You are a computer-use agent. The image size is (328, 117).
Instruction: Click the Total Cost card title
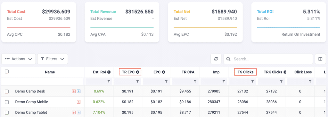(16, 12)
